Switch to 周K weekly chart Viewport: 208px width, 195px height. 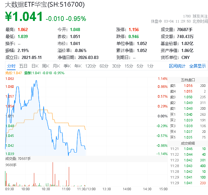pos(46,66)
